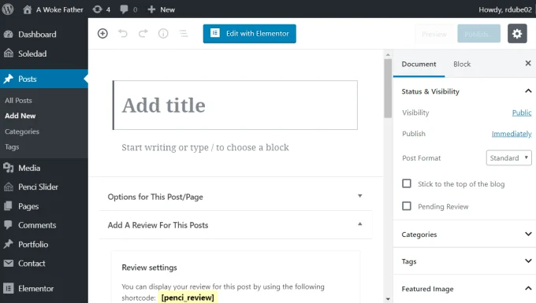
Task: Switch to the Block tab
Action: (x=462, y=65)
